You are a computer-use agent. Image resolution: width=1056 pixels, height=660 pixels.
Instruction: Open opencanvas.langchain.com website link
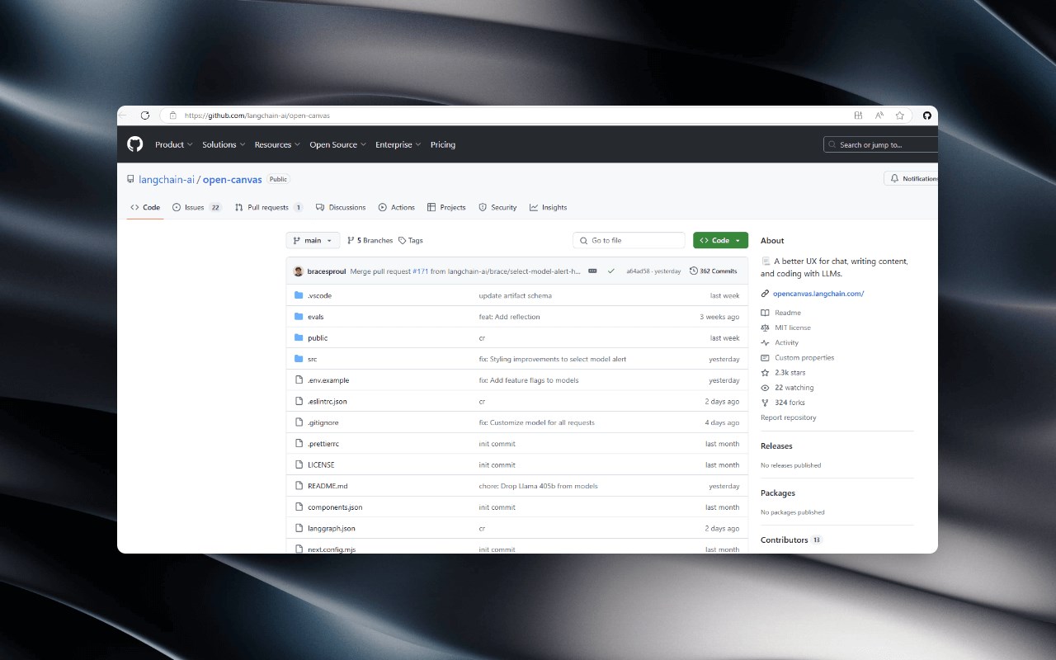pos(818,294)
